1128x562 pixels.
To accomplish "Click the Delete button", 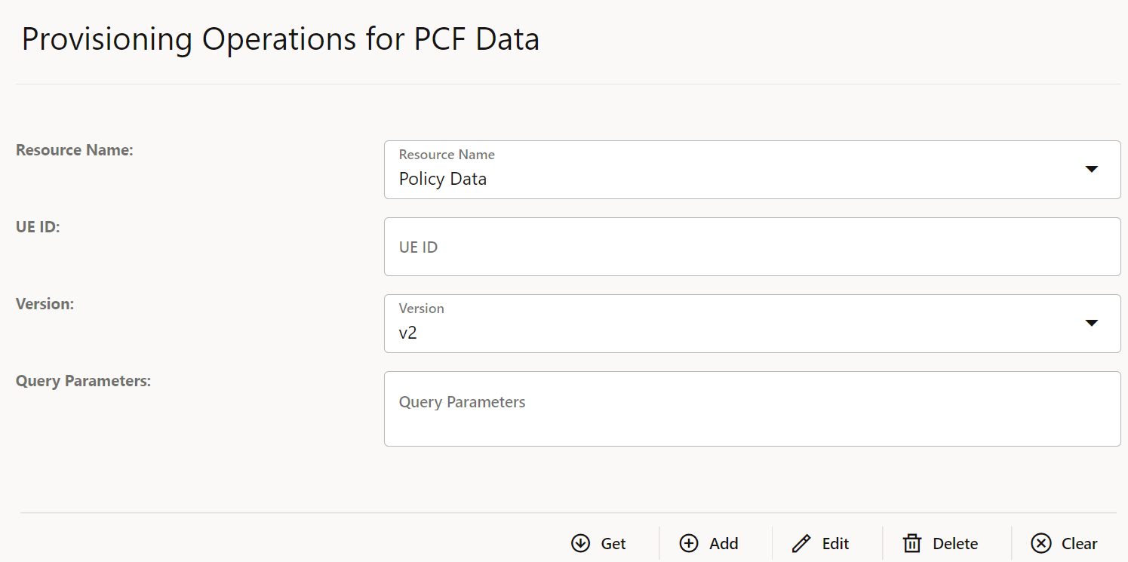I will pyautogui.click(x=941, y=543).
